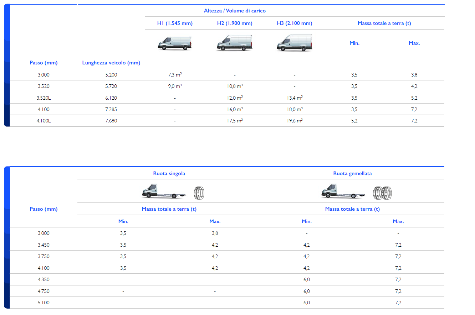The height and width of the screenshot is (315, 475).
Task: Select the Ruota gemellata column heading
Action: pos(352,173)
